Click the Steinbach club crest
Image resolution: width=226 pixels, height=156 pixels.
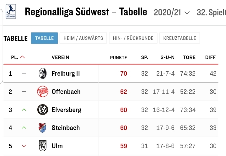tap(42, 128)
